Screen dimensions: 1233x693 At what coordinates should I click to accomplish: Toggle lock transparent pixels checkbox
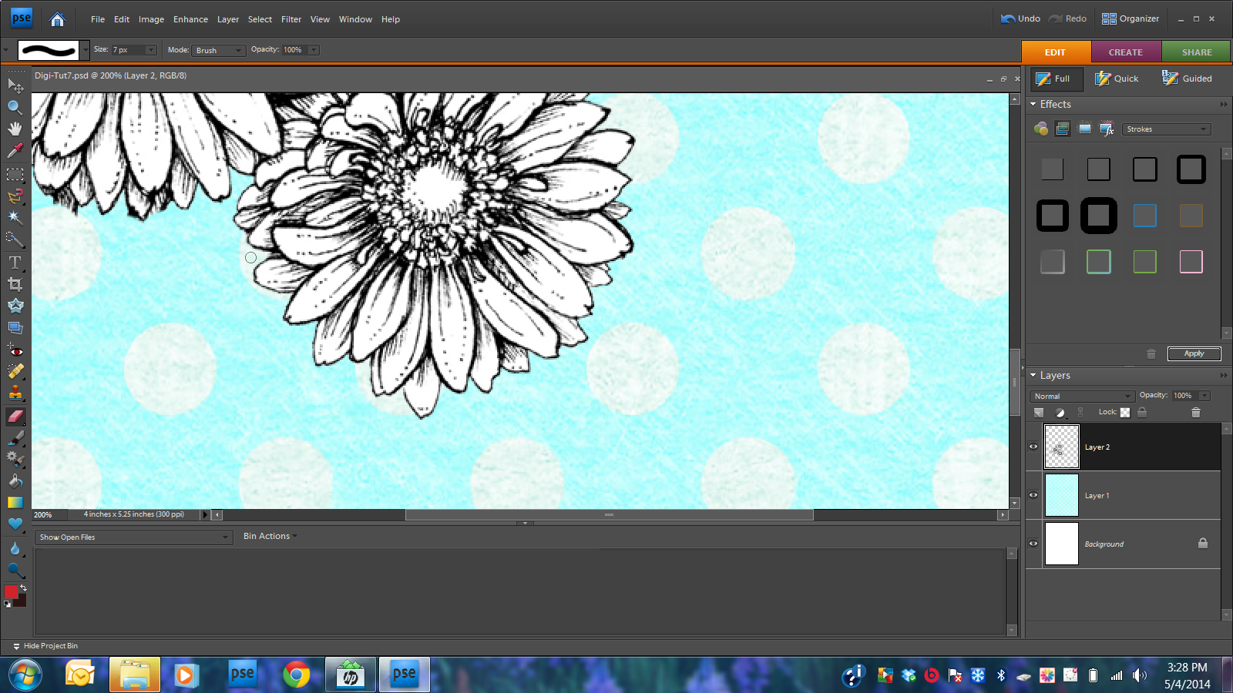tap(1125, 413)
